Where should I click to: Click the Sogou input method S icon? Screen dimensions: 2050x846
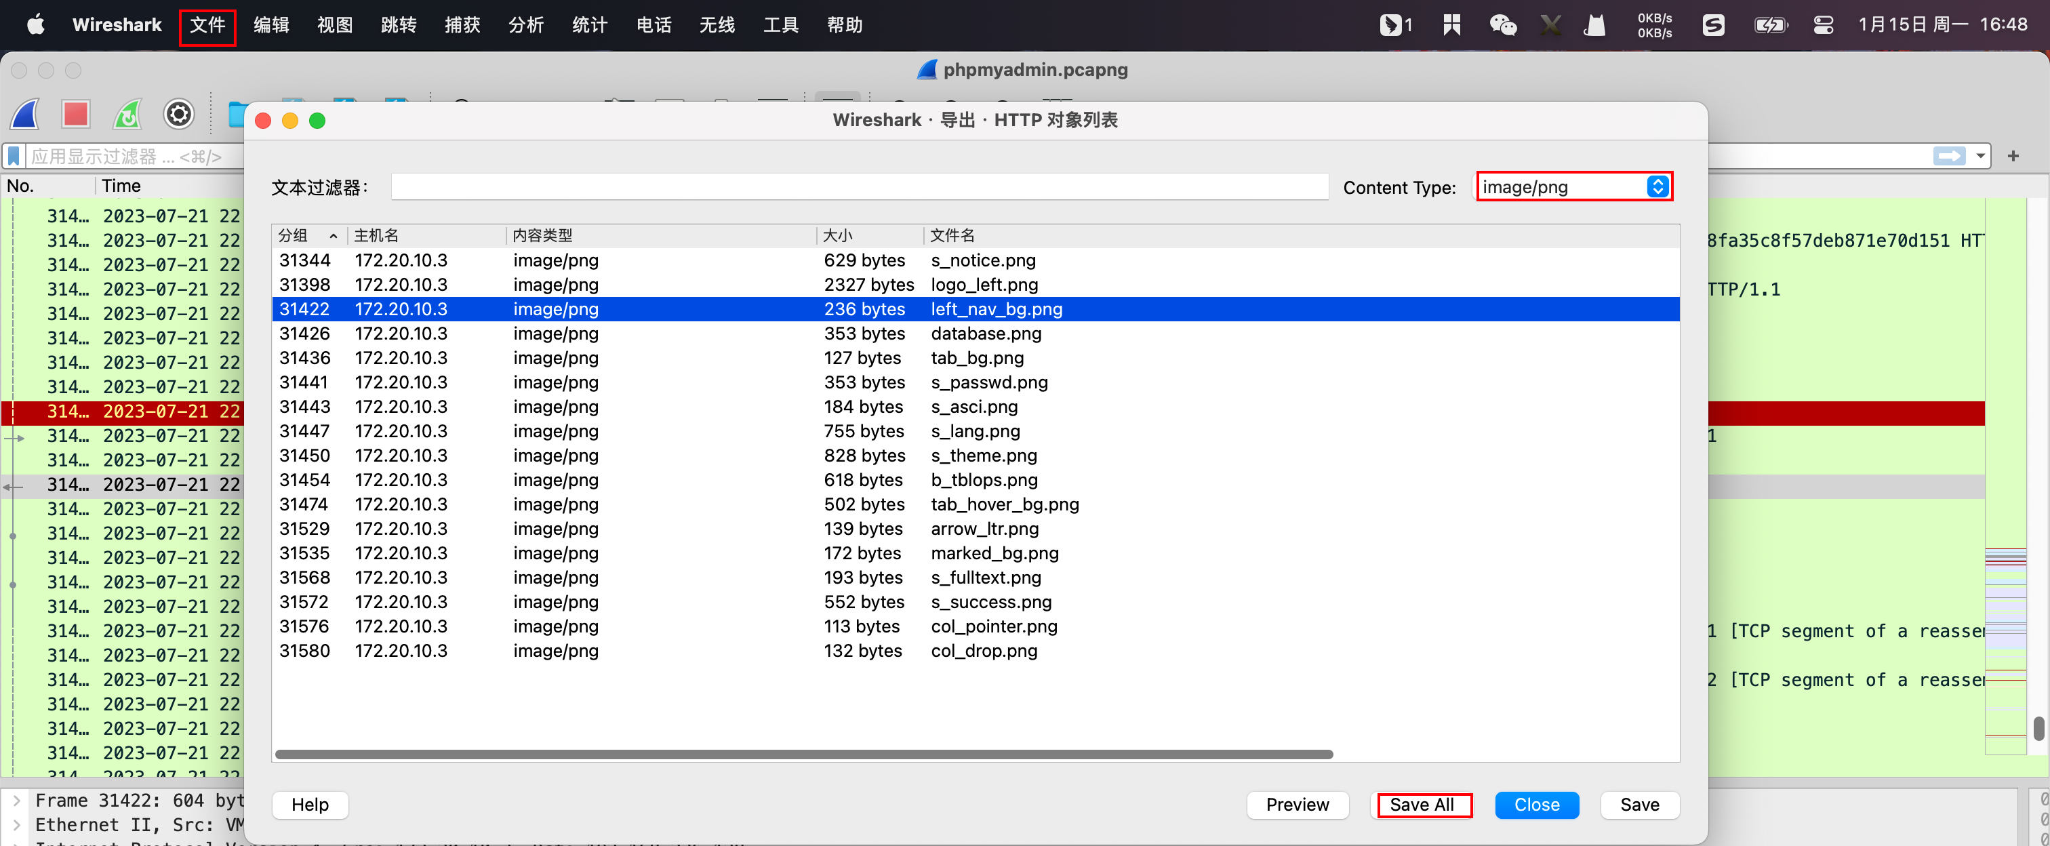[1713, 24]
